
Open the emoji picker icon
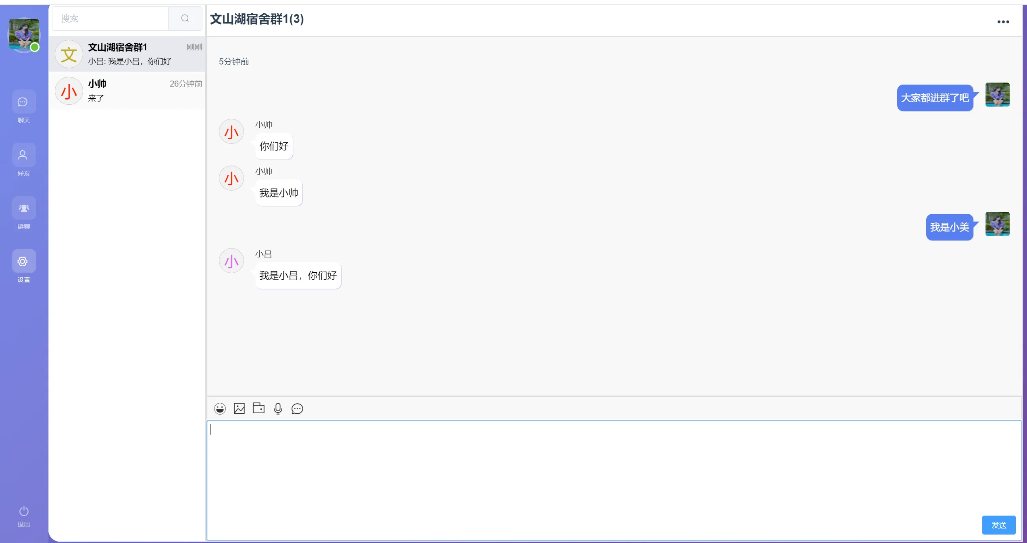220,408
